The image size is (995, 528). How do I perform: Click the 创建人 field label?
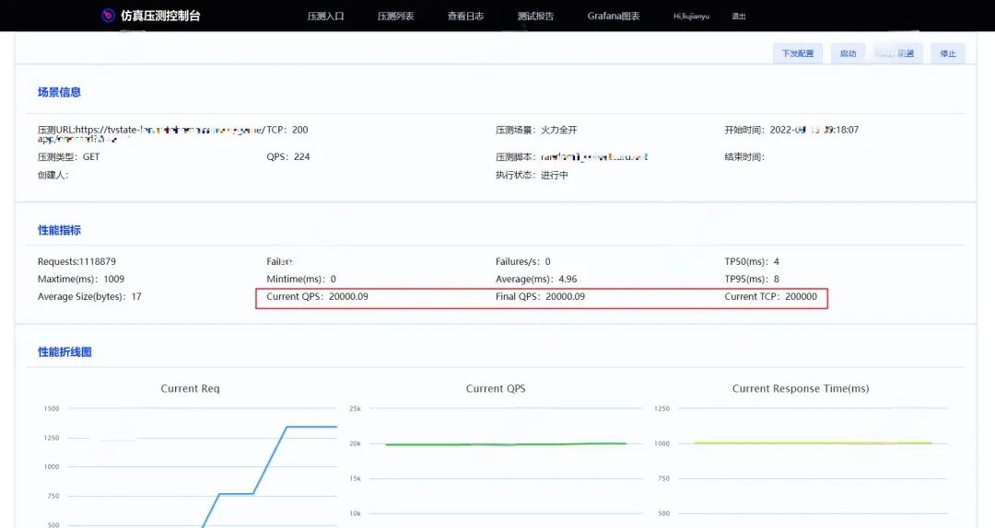point(53,175)
